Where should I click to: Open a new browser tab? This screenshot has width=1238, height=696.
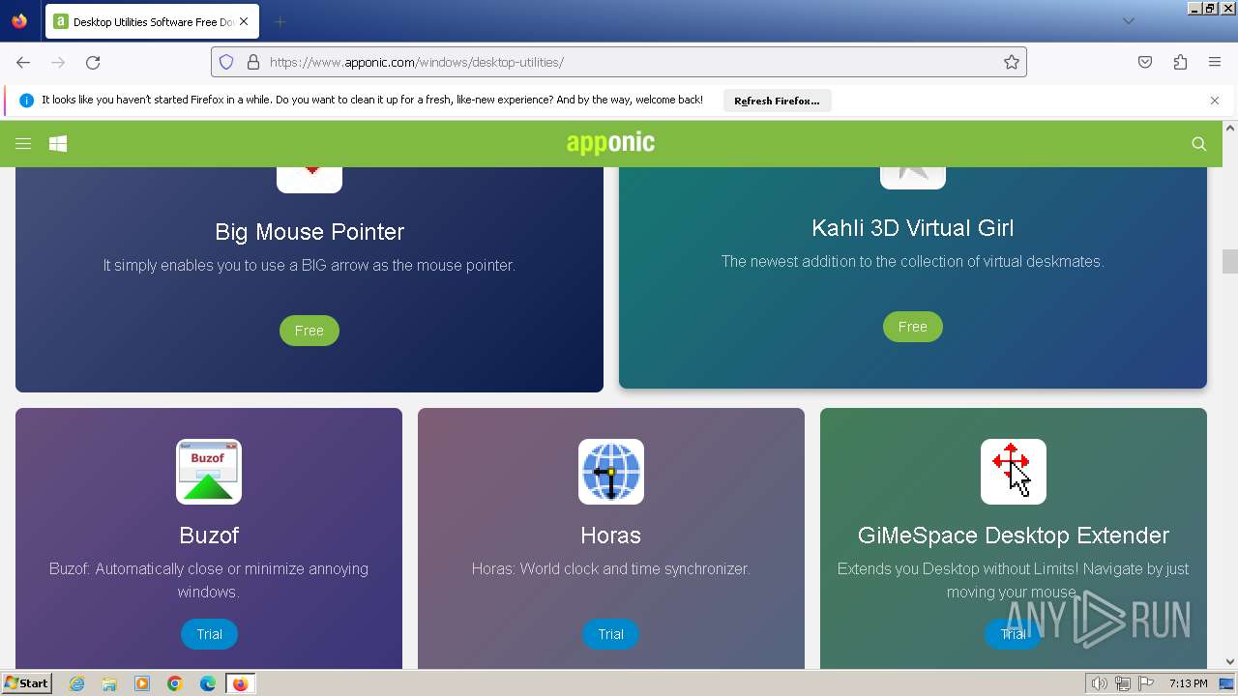point(280,21)
